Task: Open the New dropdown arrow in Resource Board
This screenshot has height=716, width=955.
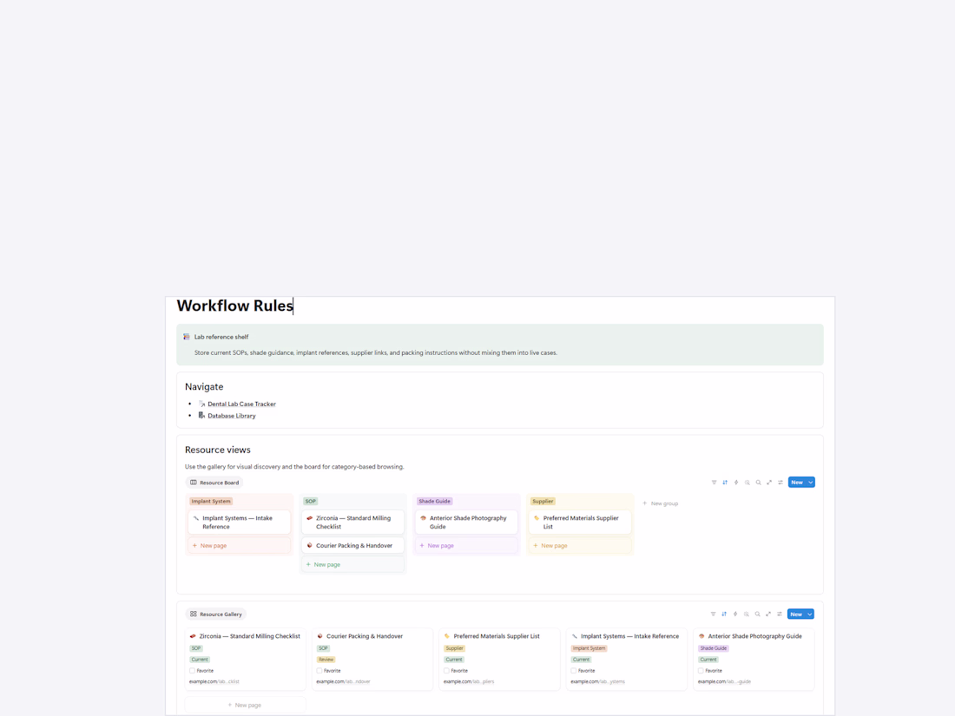Action: click(811, 483)
